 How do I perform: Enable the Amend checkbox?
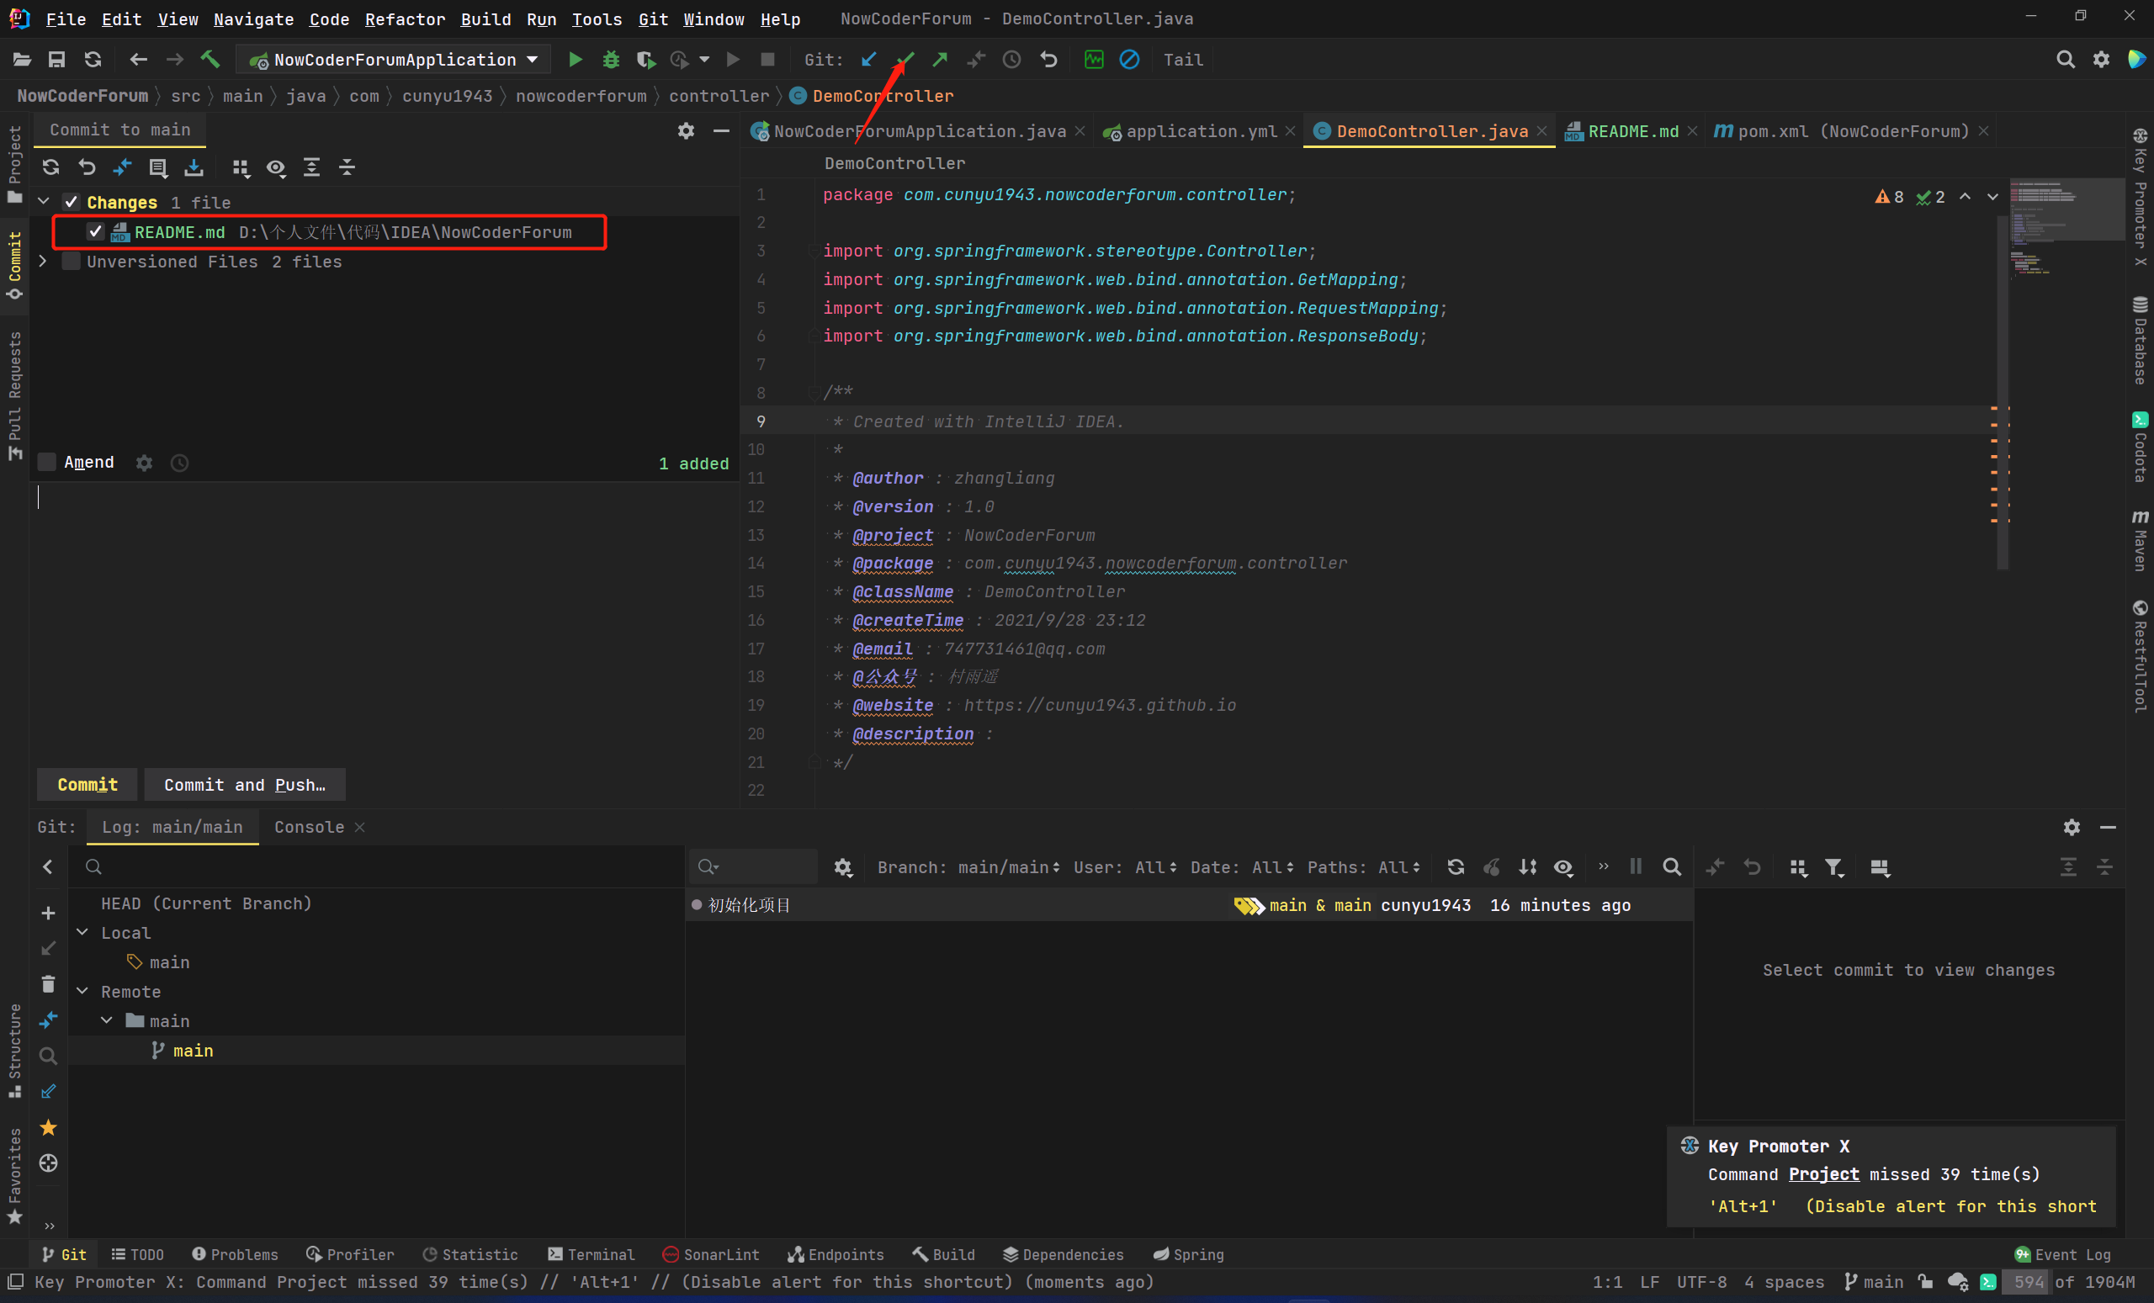(x=47, y=462)
